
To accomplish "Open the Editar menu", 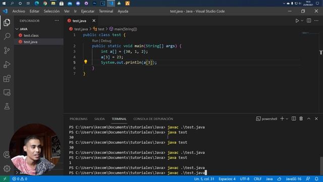I will (34, 11).
